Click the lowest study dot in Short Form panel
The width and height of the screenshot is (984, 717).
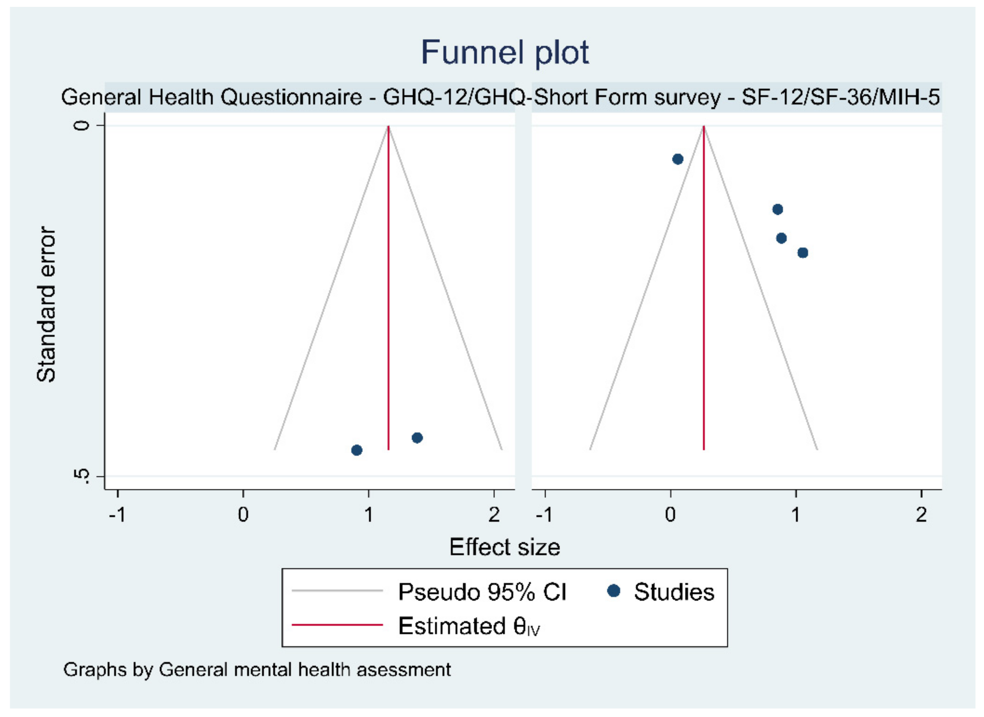(803, 253)
